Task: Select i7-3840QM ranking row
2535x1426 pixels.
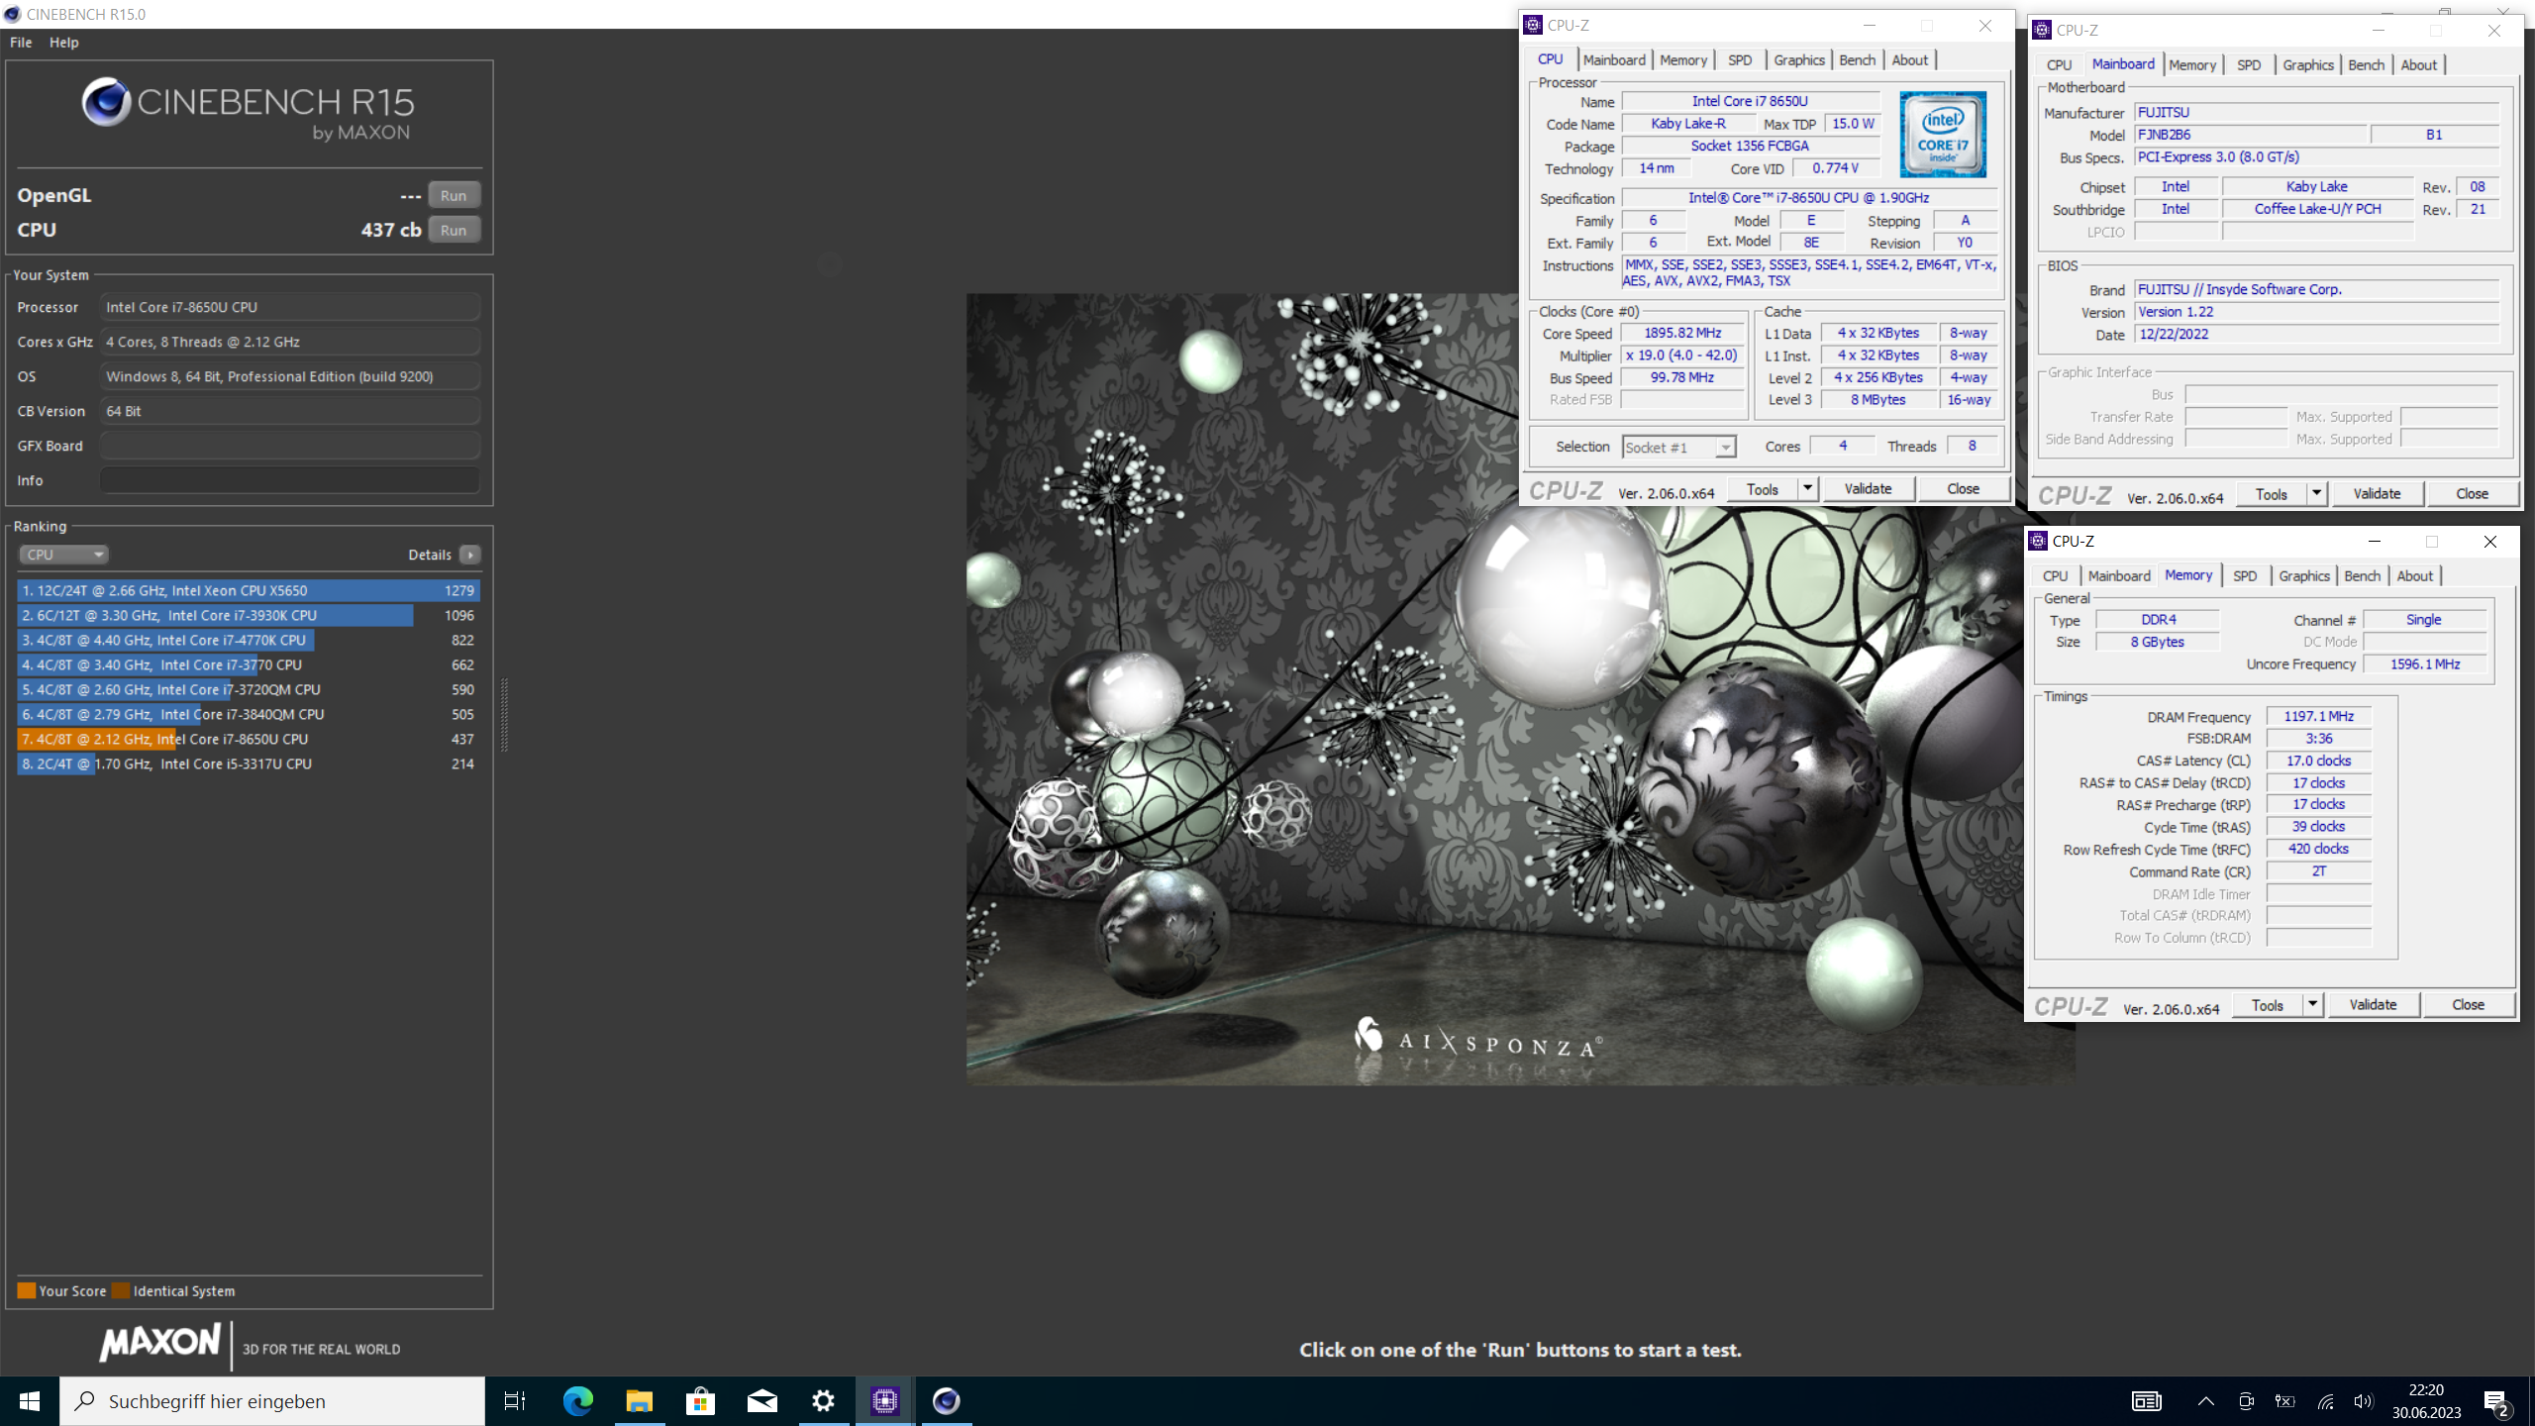Action: pos(249,714)
